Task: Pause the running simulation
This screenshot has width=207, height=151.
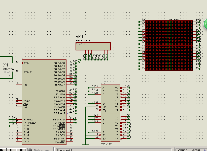Action: 11,150
